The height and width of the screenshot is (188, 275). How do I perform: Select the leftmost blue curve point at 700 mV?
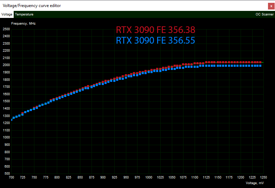(12, 120)
